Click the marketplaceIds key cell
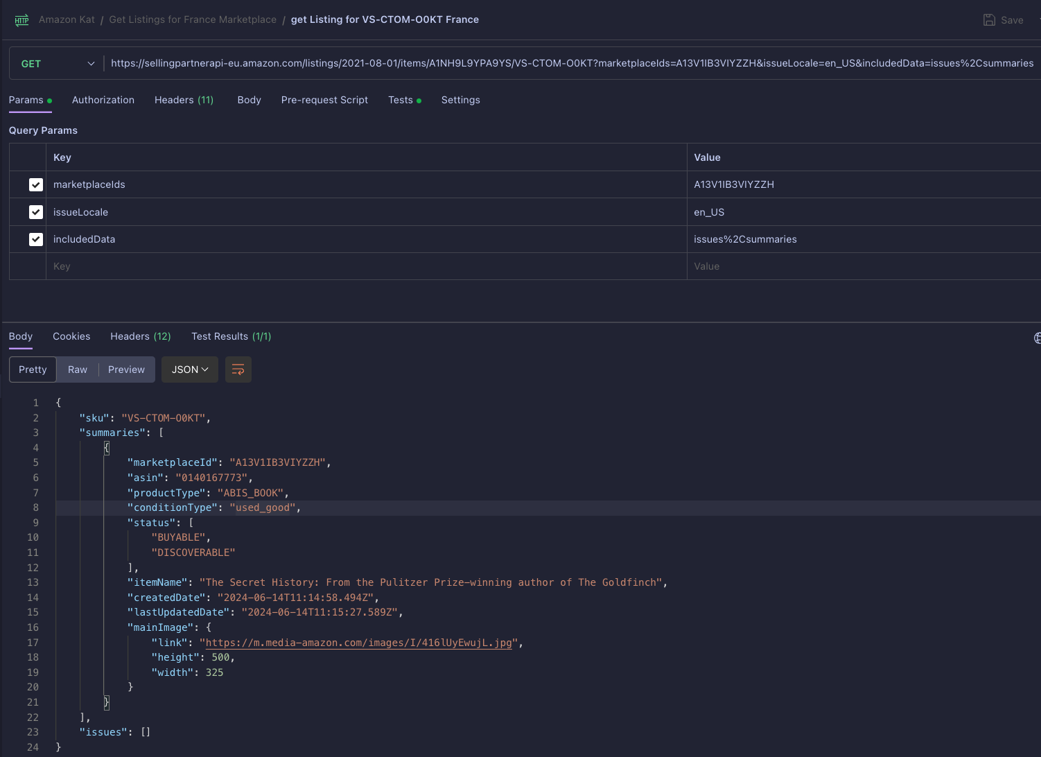The image size is (1041, 757). (366, 184)
